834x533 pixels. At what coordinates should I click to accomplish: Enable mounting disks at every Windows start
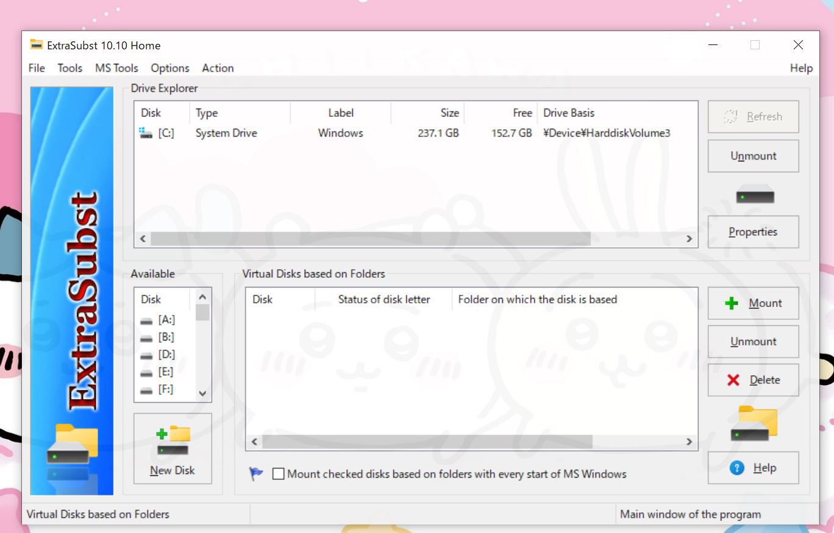click(279, 474)
